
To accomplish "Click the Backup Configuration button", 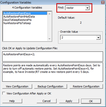I will tap(50, 86).
